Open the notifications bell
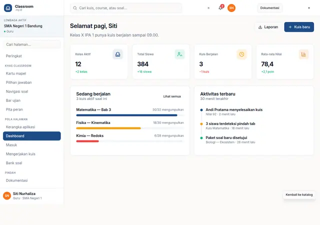Image resolution: width=320 pixels, height=225 pixels. tap(220, 8)
